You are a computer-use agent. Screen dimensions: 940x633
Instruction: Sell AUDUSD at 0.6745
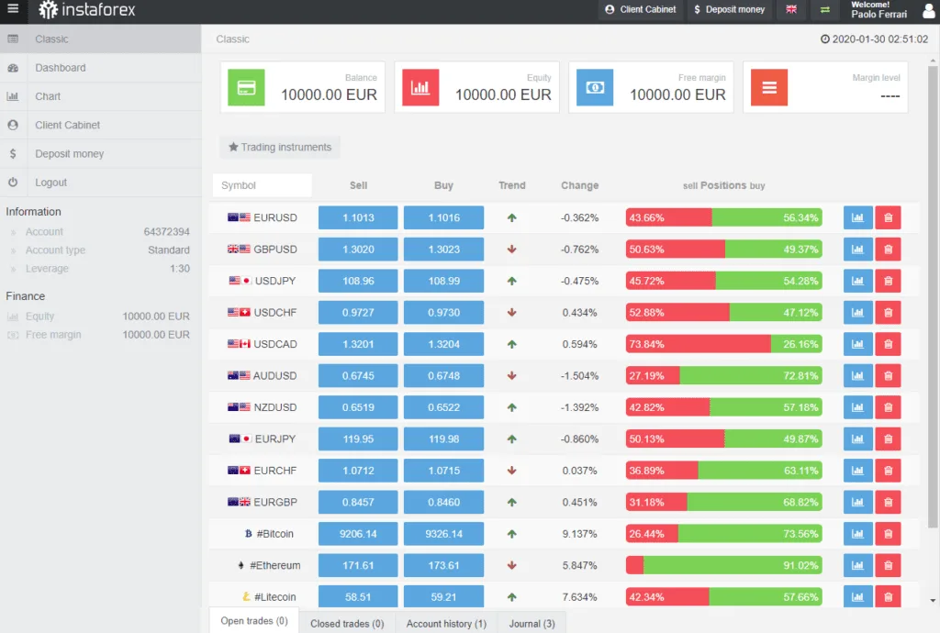[x=358, y=375]
